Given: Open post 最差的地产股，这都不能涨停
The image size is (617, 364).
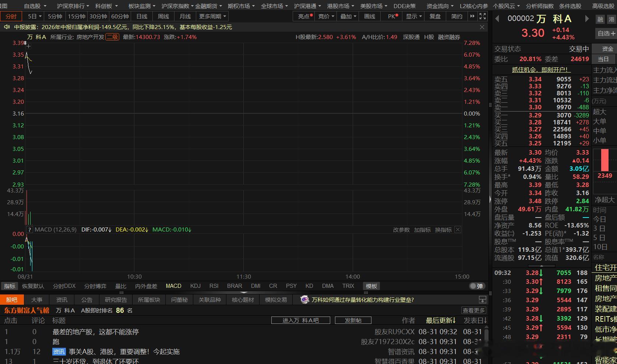Looking at the screenshot, I should [96, 332].
